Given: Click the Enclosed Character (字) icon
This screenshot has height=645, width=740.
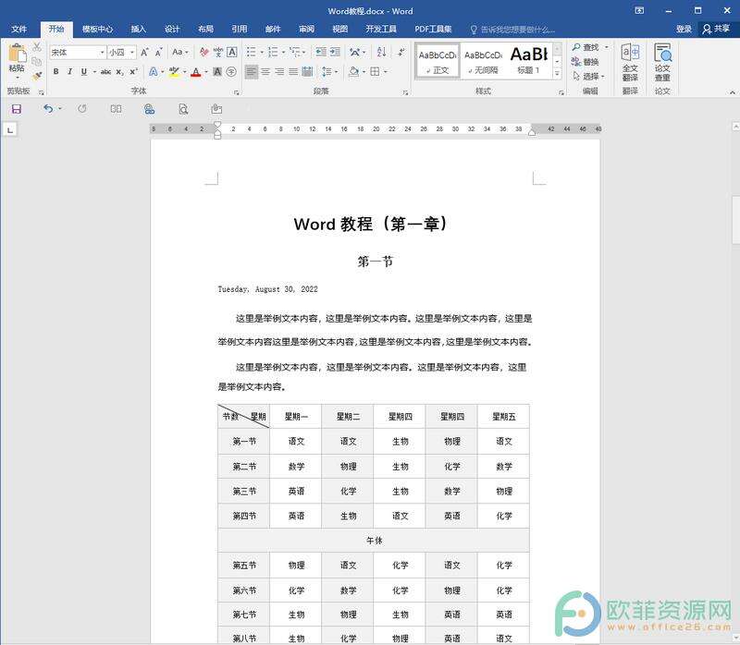Looking at the screenshot, I should pos(231,72).
